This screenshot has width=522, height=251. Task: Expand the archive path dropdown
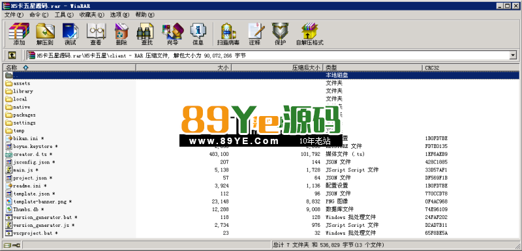513,55
